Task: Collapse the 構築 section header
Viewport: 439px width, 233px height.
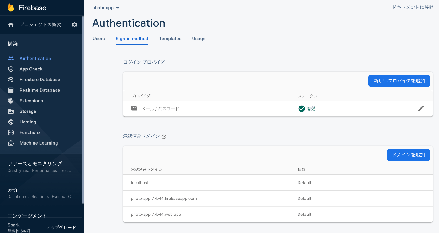Action: [x=13, y=44]
